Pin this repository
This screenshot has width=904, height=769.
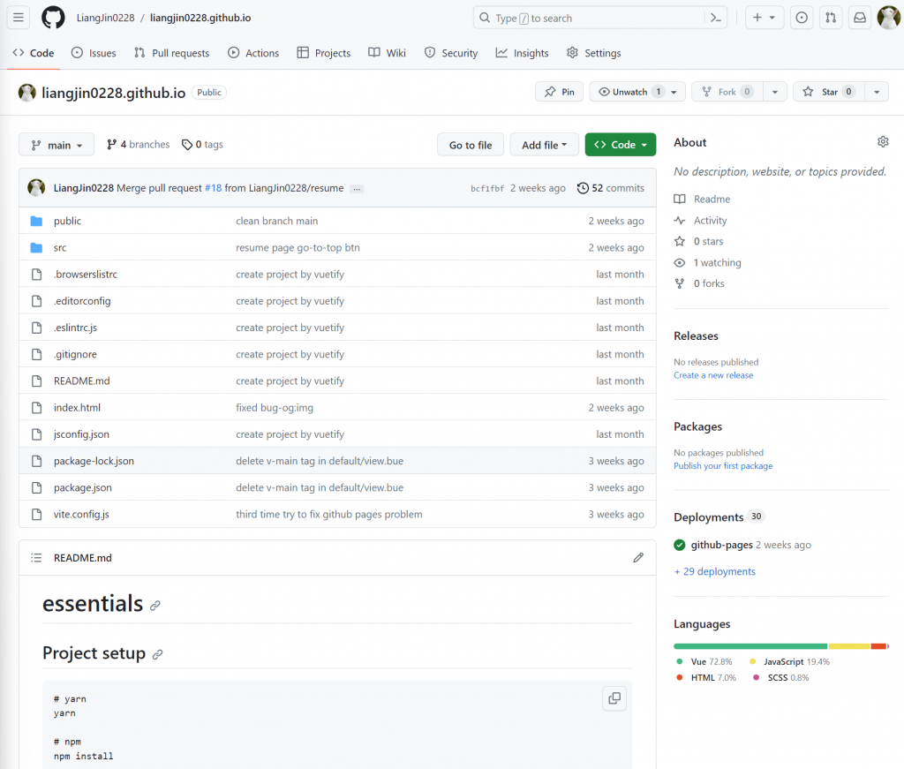coord(559,92)
